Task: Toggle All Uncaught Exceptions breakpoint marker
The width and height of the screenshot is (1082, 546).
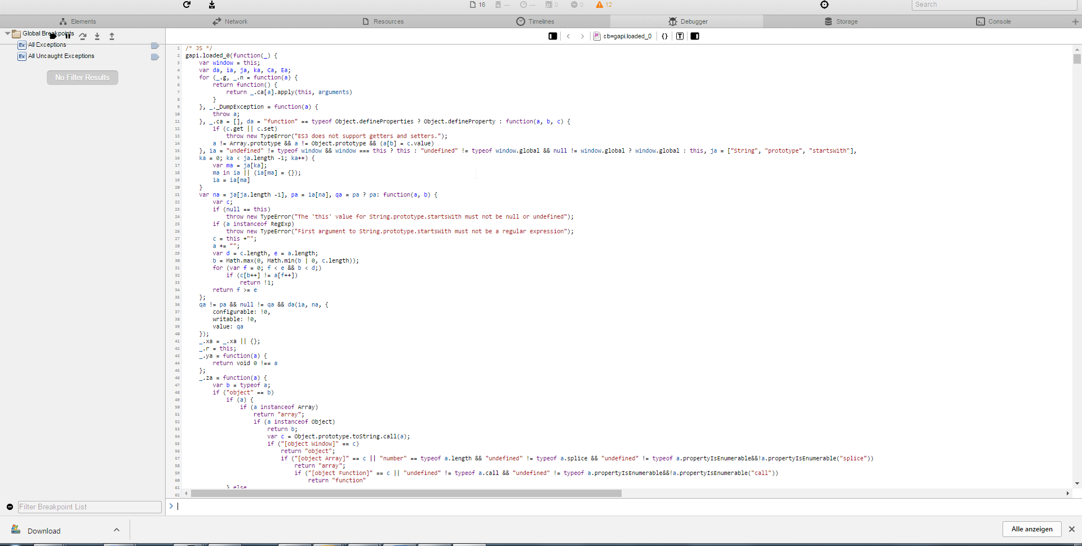Action: pyautogui.click(x=155, y=57)
